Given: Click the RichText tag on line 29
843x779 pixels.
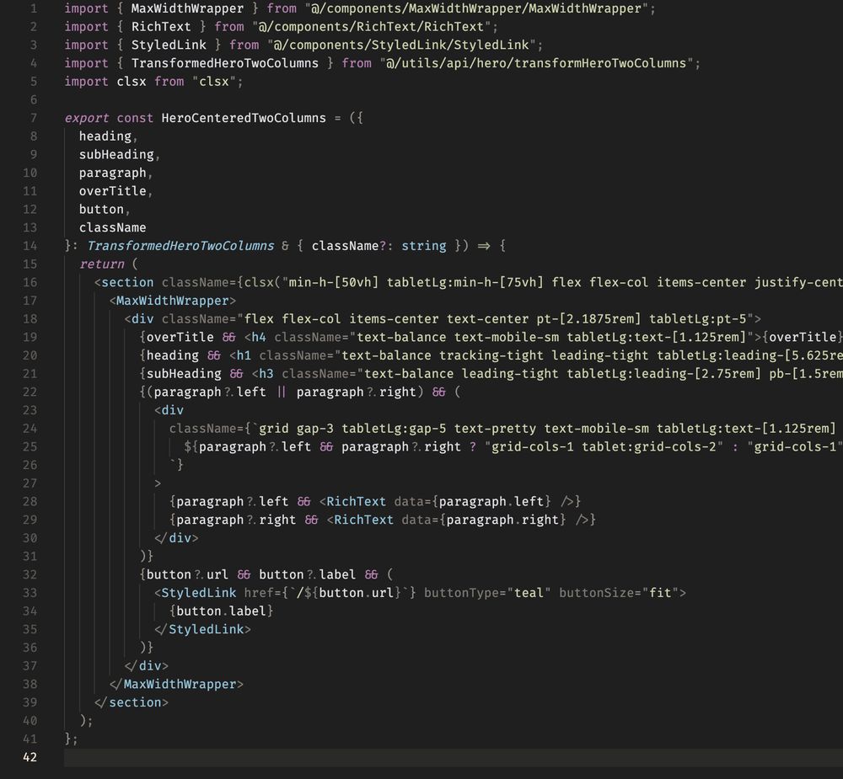Looking at the screenshot, I should click(363, 520).
